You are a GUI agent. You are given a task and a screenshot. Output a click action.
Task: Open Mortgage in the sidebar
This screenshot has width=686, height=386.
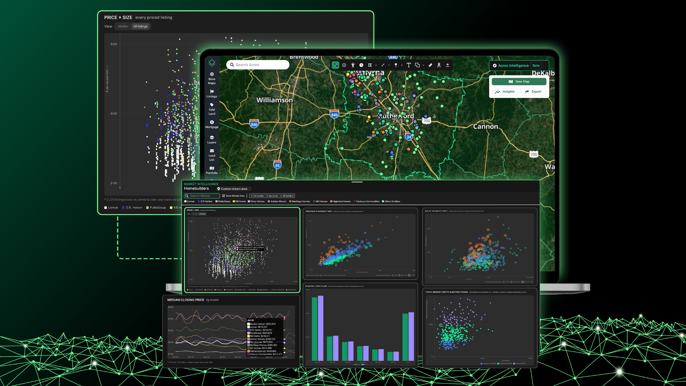pos(212,124)
